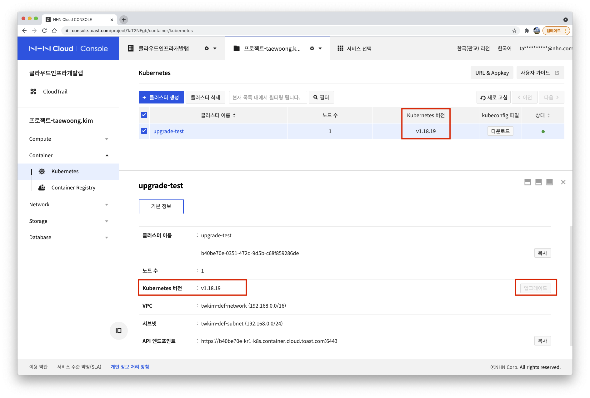Open the 서비스 수준 약정(SLA) link
590x398 pixels.
pos(79,367)
